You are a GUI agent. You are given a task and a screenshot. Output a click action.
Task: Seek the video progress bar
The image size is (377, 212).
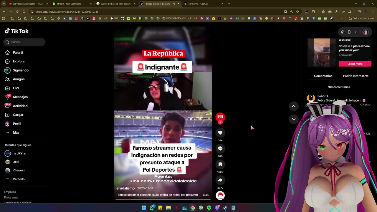click(x=163, y=199)
